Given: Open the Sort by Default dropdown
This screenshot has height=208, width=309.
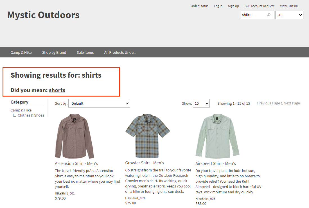Looking at the screenshot, I should (x=99, y=103).
